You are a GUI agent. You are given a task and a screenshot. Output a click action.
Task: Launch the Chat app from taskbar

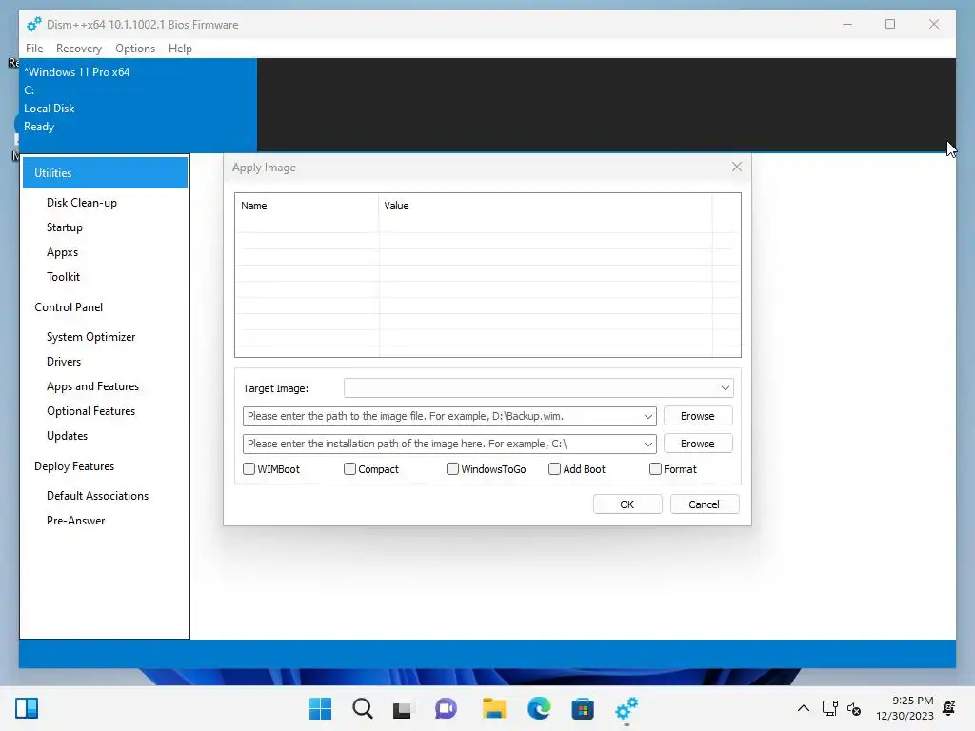pyautogui.click(x=446, y=708)
